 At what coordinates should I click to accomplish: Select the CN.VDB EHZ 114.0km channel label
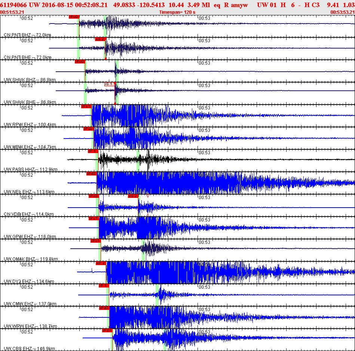point(29,214)
